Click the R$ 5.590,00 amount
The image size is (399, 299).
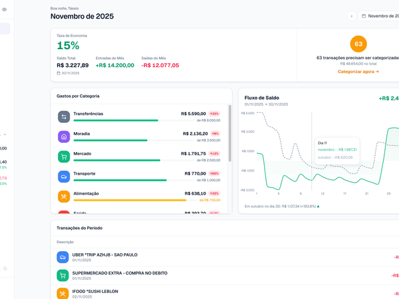tap(194, 114)
